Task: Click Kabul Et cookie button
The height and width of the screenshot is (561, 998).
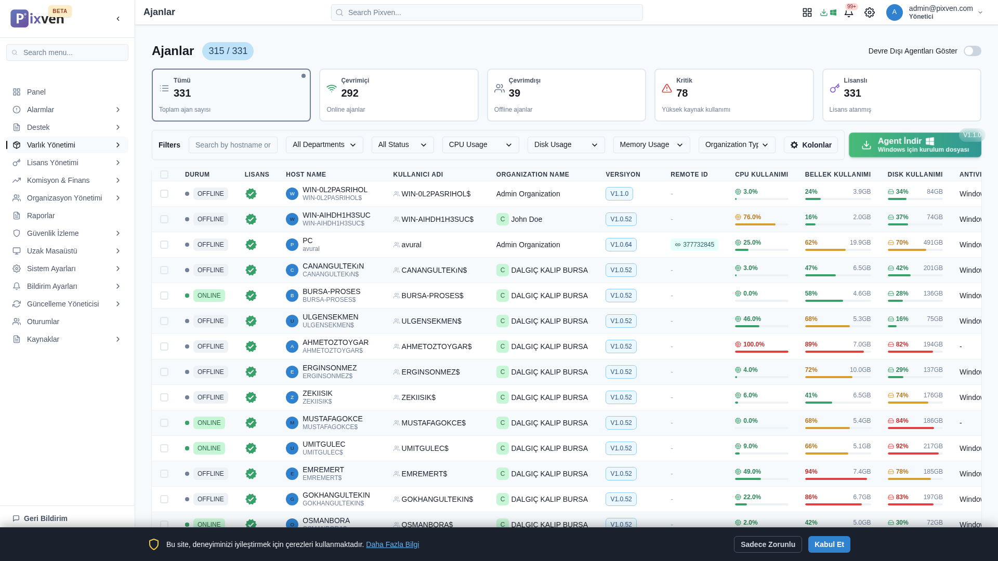Action: pyautogui.click(x=829, y=544)
